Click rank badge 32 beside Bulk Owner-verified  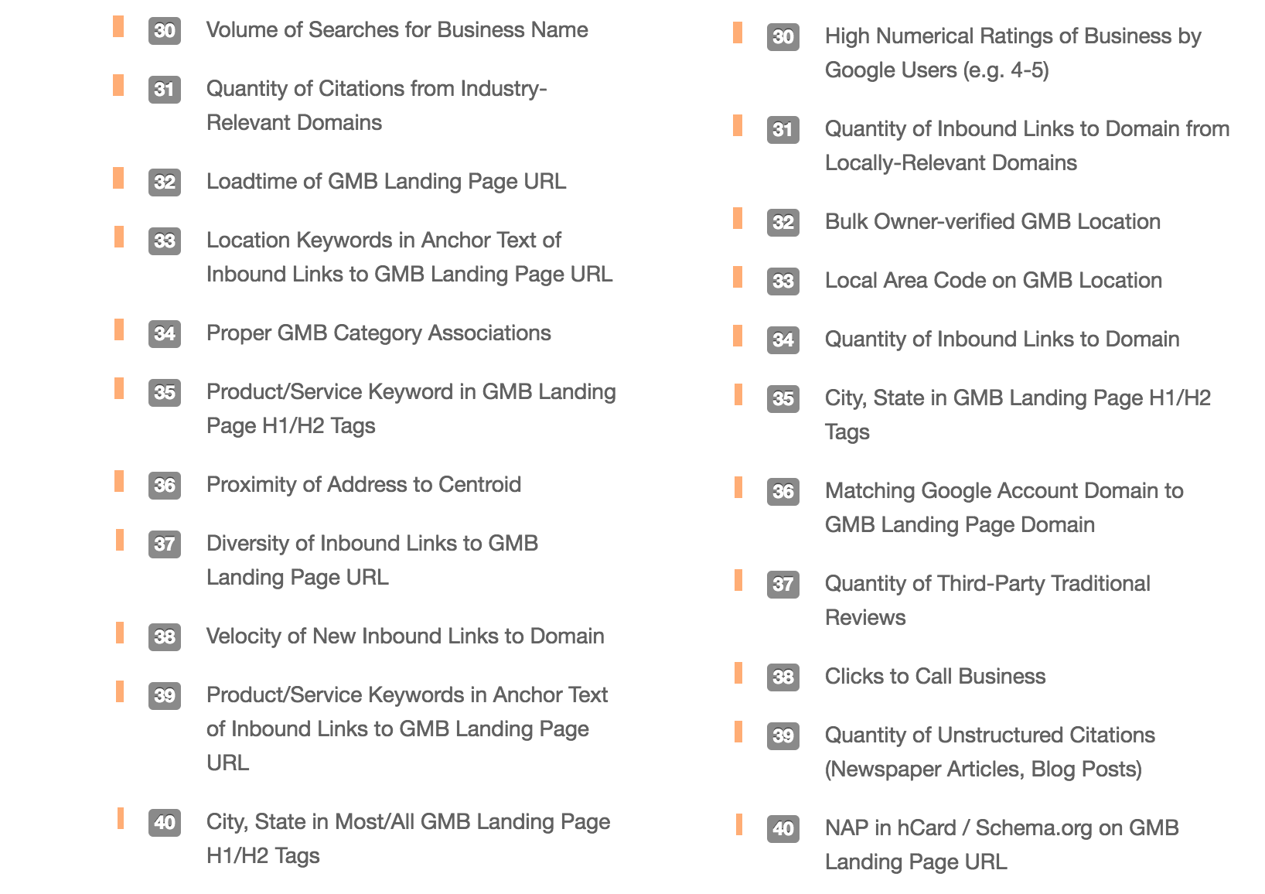[x=783, y=223]
